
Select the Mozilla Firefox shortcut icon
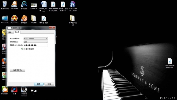pyautogui.click(x=4, y=63)
